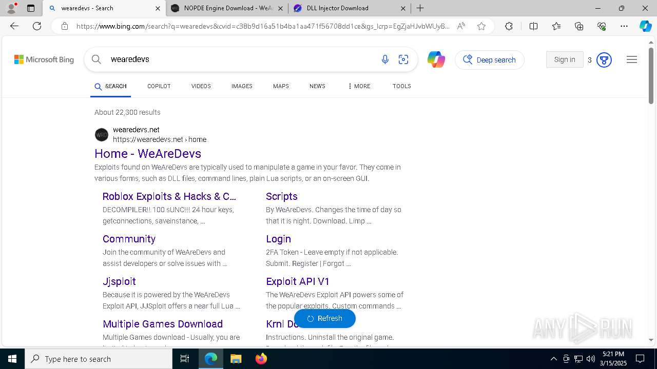Open Browser essentials heart icon
The height and width of the screenshot is (369, 657).
602,26
